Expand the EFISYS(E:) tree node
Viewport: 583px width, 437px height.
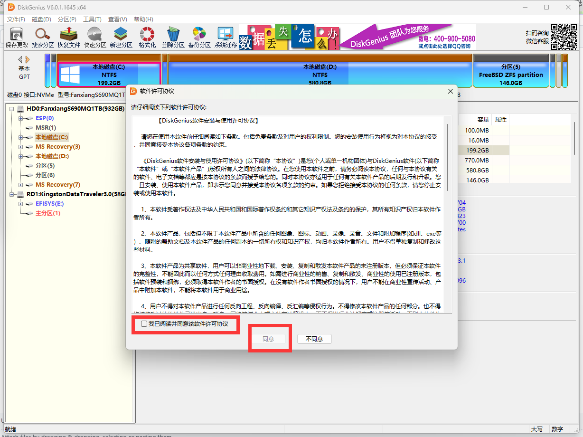[x=21, y=204]
